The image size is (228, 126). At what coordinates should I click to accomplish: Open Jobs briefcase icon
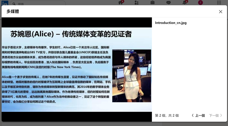point(152,2)
